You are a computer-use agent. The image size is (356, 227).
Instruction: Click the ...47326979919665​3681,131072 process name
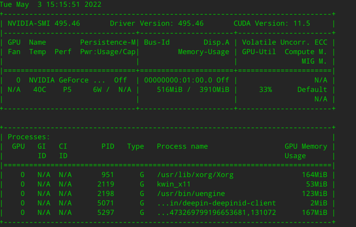click(216, 213)
